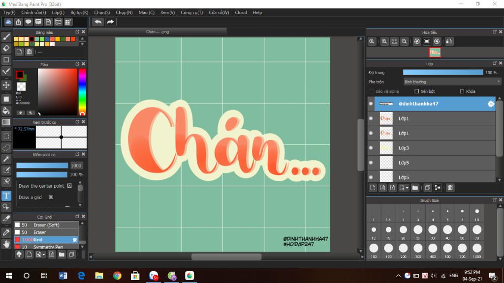The height and width of the screenshot is (283, 504).
Task: Open the Bộ lọc(R) menu
Action: (x=79, y=12)
